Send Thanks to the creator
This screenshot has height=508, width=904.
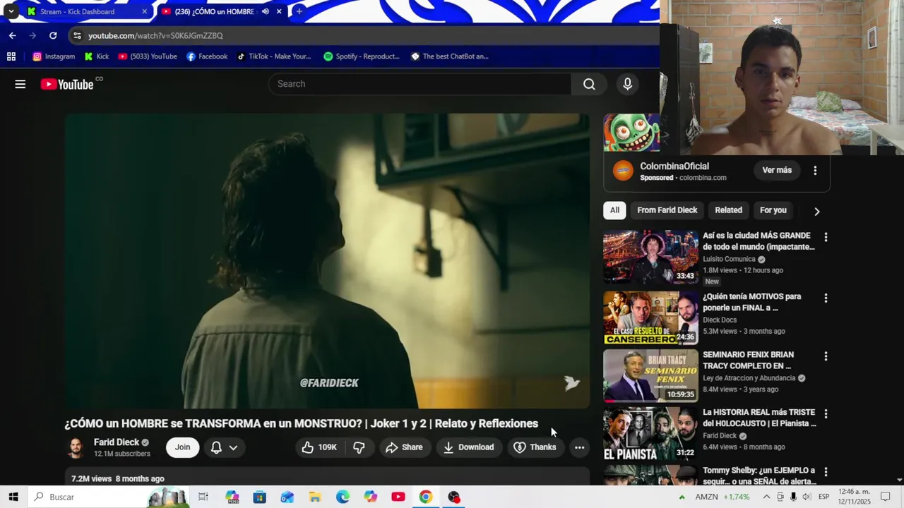(535, 447)
